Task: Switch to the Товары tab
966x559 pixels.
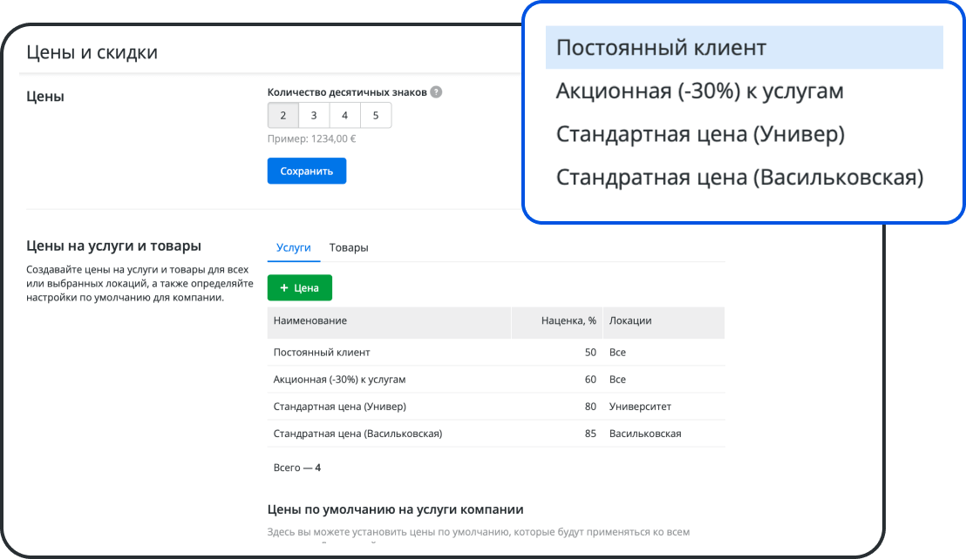Action: click(350, 246)
